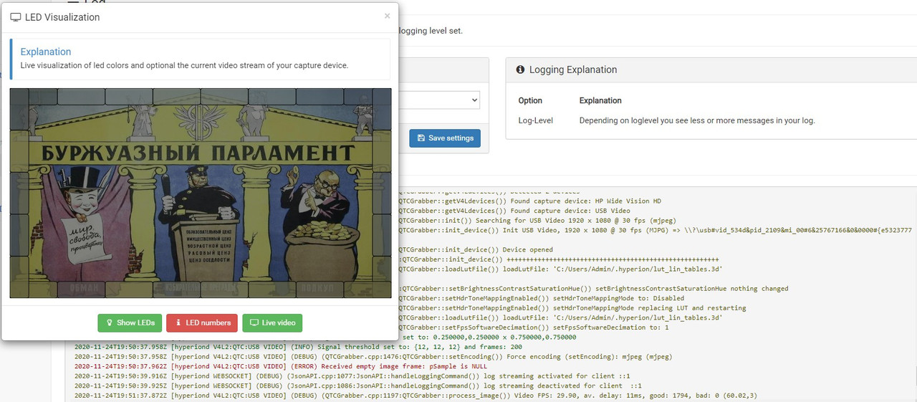This screenshot has height=402, width=917.
Task: Click the info icon beside Logging Explanation
Action: tap(520, 70)
